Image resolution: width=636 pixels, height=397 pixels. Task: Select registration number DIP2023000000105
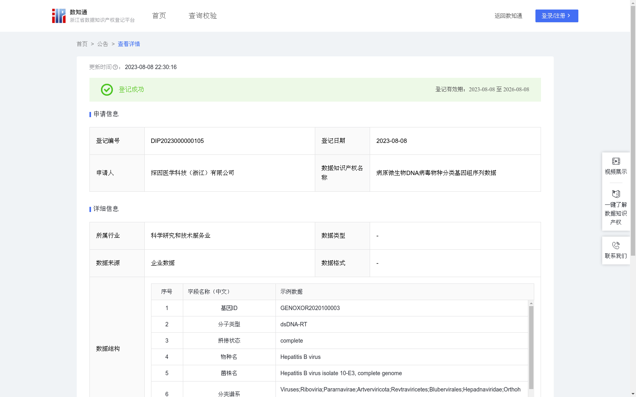pos(177,141)
